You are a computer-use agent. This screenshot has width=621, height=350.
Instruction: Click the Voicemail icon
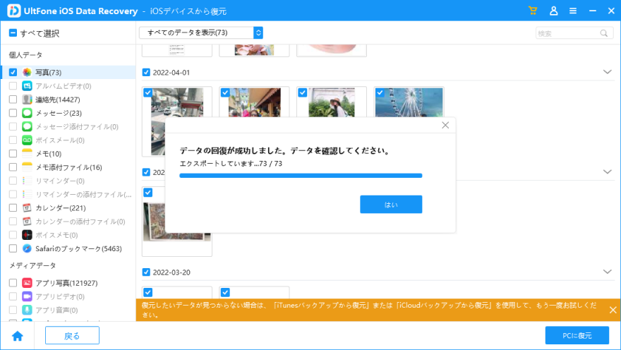pos(27,140)
